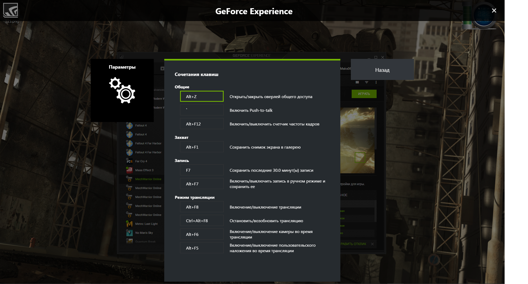Click the filter games icon
Screen dimensions: 528x284
[x=367, y=82]
